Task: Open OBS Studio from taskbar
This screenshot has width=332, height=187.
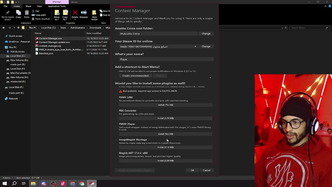Action: [x=53, y=184]
